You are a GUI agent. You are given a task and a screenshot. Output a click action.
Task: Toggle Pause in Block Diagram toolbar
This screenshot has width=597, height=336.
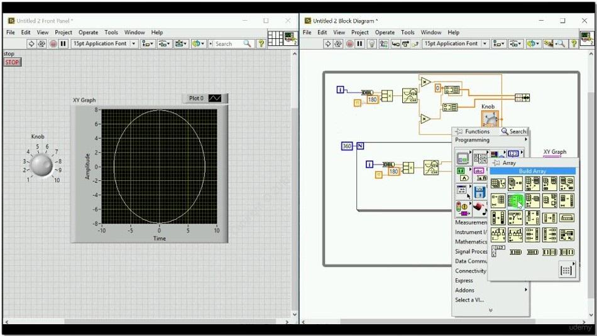(x=359, y=44)
